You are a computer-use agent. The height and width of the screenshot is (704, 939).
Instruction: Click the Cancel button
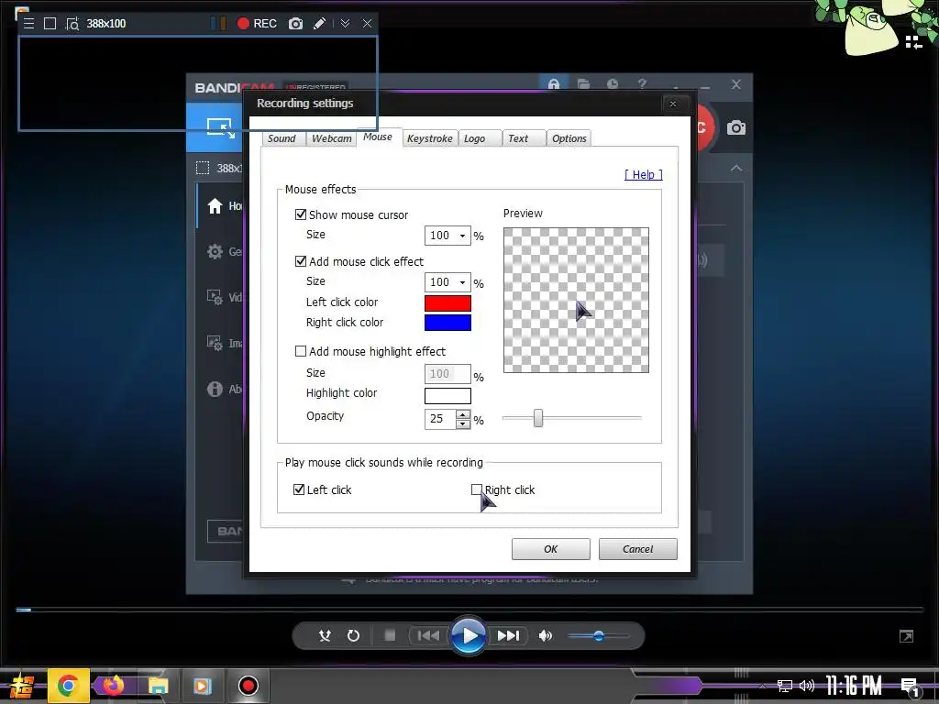tap(638, 549)
